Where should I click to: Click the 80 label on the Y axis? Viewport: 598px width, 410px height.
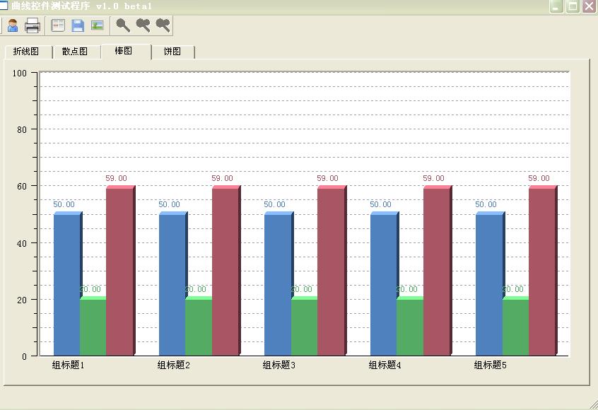(22, 129)
